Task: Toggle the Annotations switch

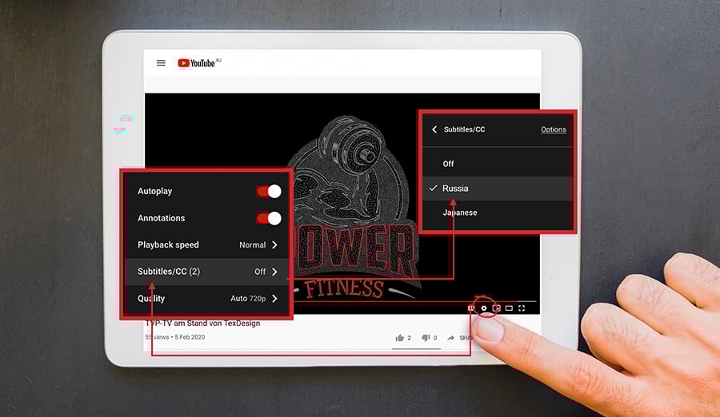Action: 269,218
